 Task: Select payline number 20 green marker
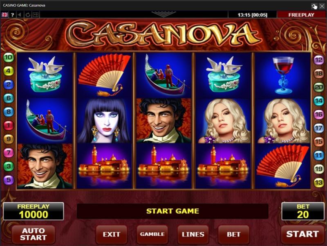point(319,87)
